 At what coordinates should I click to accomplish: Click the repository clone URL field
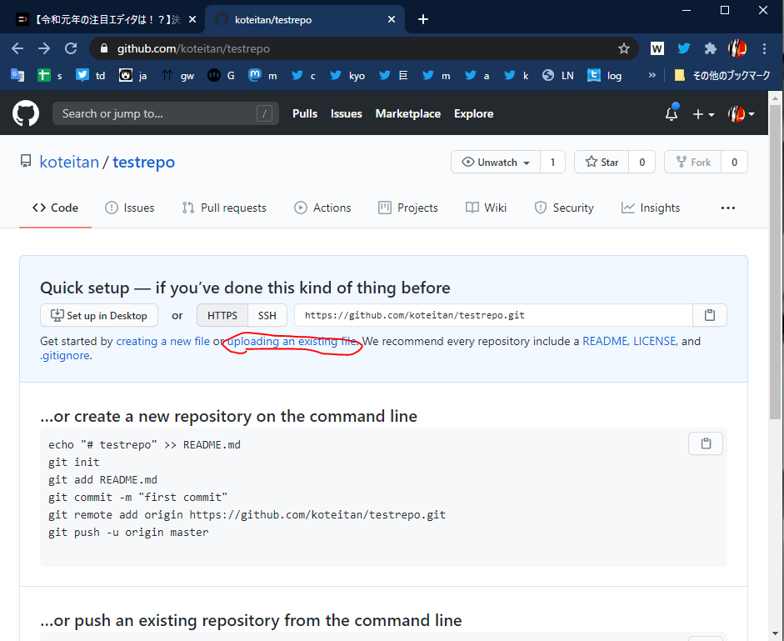point(493,315)
